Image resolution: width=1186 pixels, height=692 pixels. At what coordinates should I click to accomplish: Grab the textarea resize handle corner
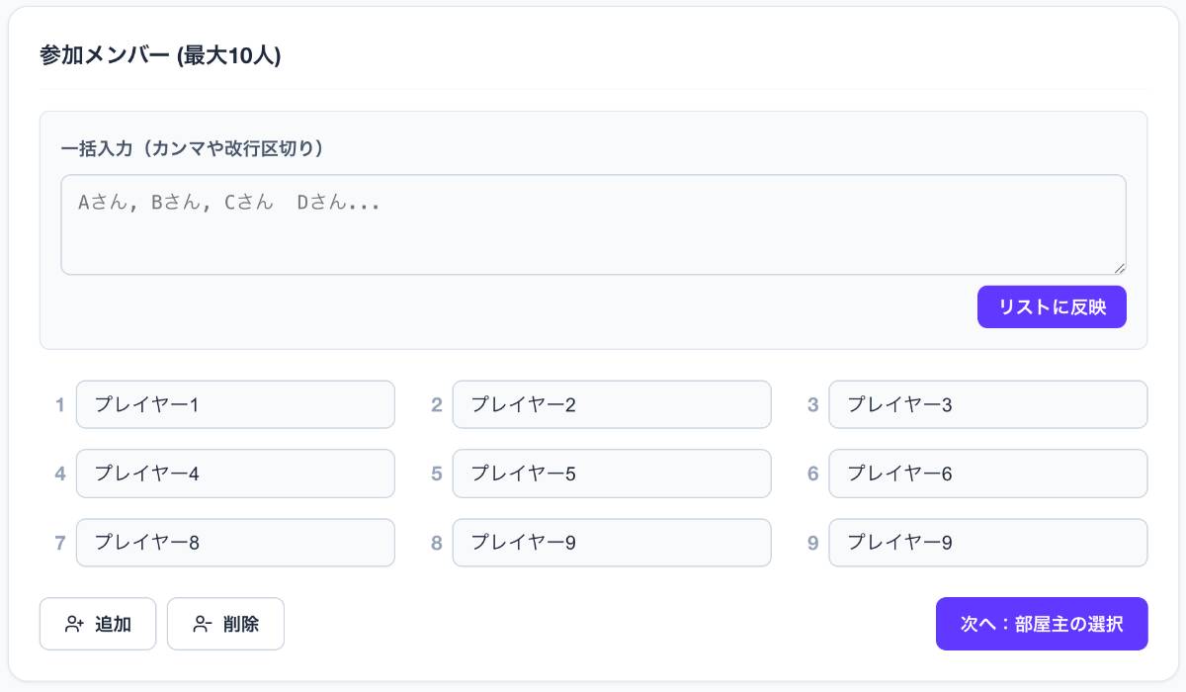pos(1120,268)
